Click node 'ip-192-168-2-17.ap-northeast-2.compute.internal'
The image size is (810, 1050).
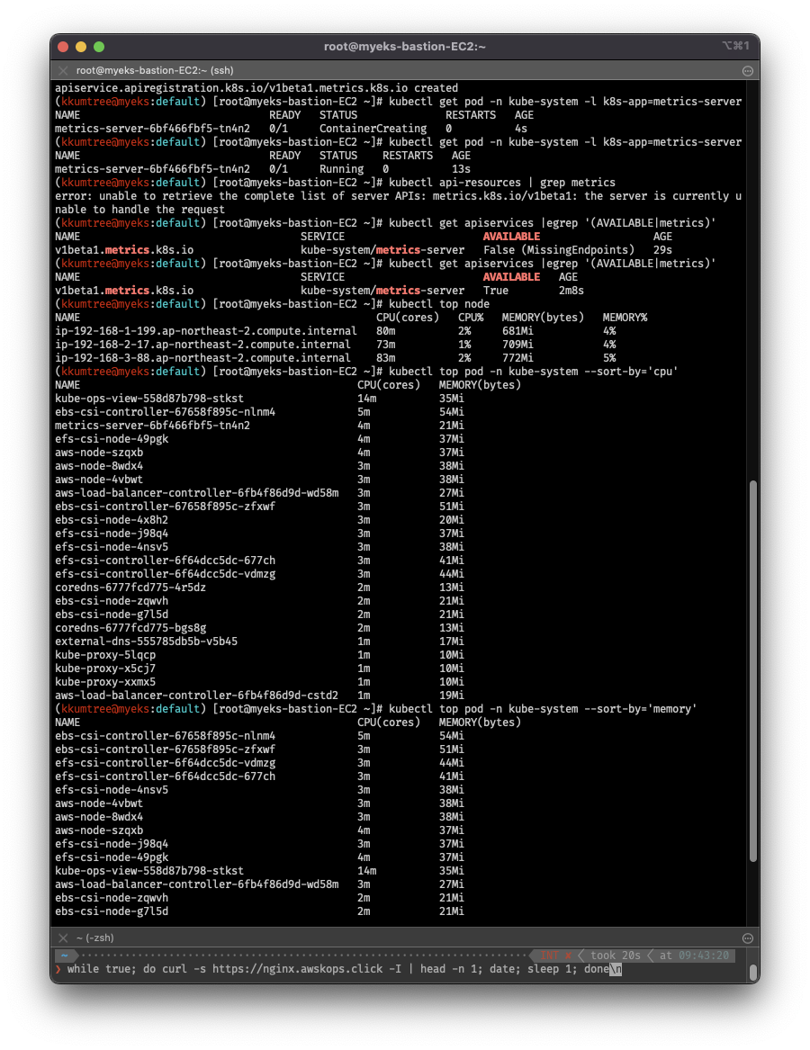[x=202, y=345]
